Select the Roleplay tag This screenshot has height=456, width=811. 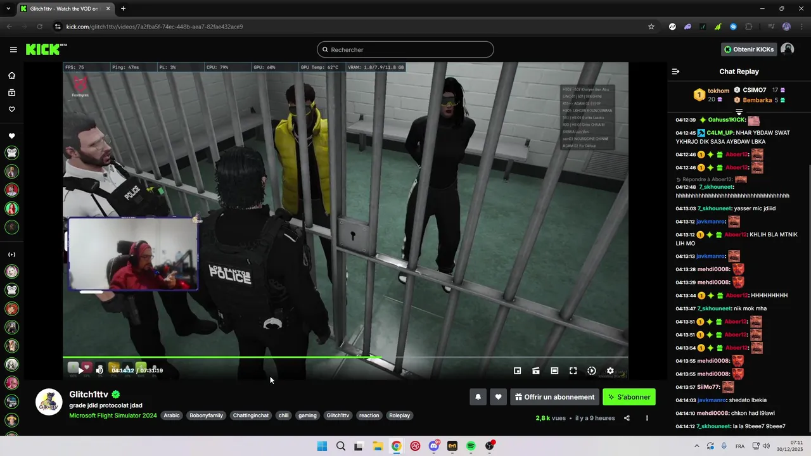tap(400, 415)
